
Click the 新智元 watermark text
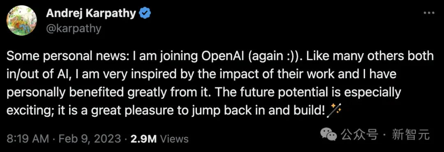coord(411,135)
